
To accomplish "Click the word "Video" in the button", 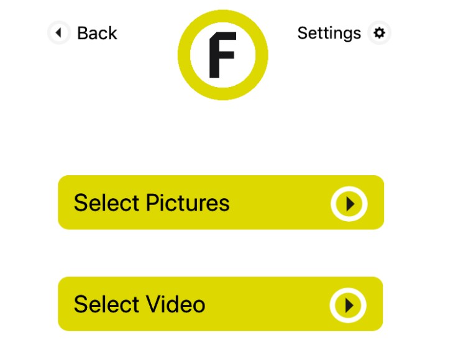I will [x=175, y=304].
